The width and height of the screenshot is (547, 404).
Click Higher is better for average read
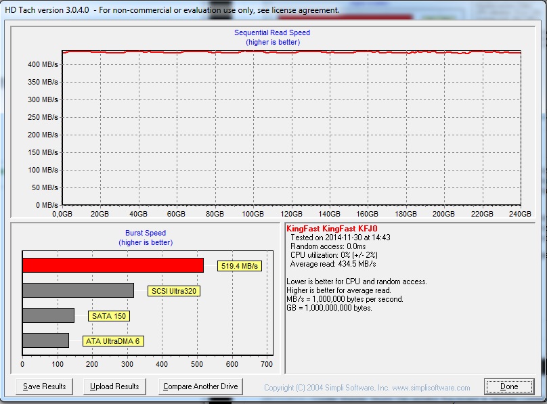pos(338,290)
